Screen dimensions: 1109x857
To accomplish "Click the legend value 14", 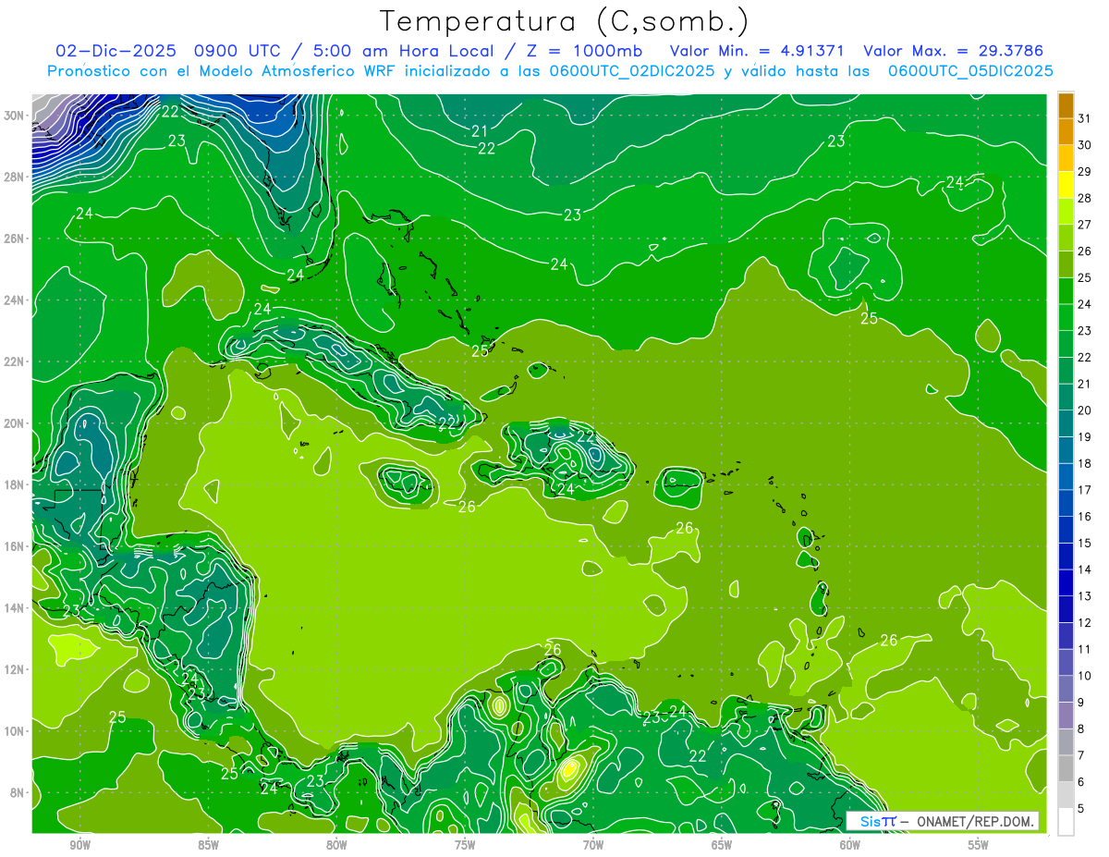I will click(x=1085, y=569).
